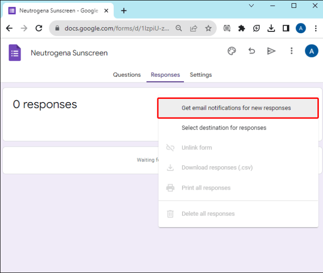Click the Chrome profile avatar in toolbar
The image size is (323, 273).
click(x=301, y=28)
